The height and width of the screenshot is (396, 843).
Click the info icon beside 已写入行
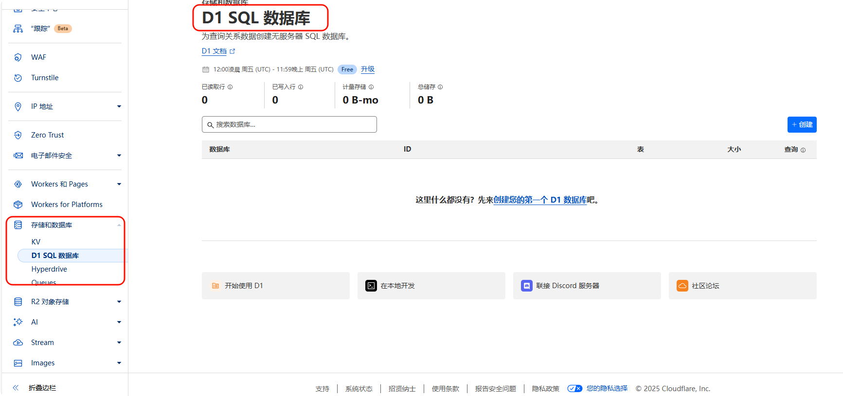301,87
